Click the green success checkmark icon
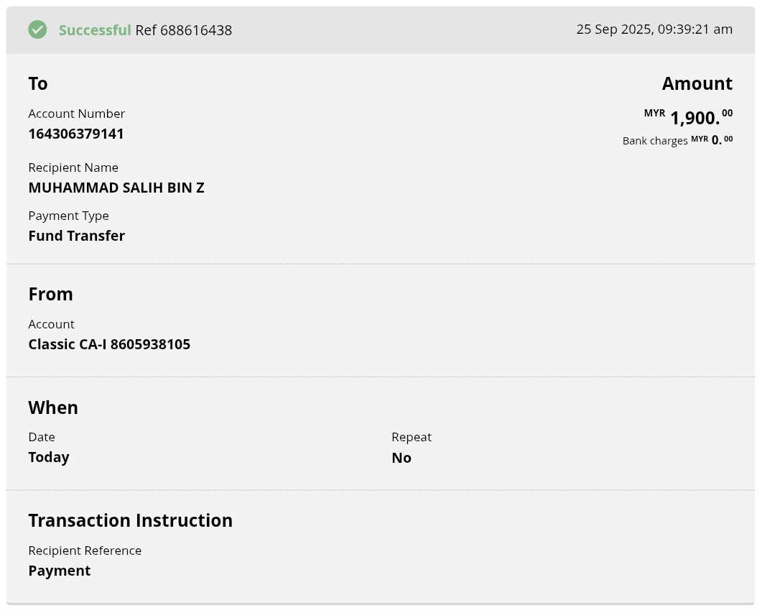 tap(37, 29)
